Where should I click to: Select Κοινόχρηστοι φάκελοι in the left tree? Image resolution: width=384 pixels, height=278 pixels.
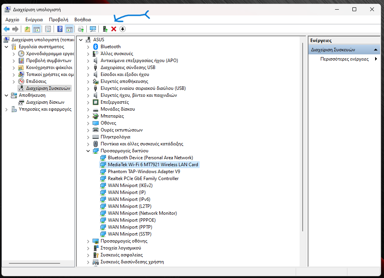coord(49,67)
